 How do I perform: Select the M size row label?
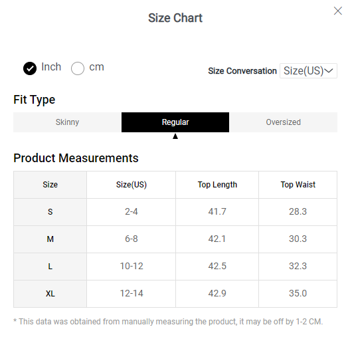pos(50,239)
